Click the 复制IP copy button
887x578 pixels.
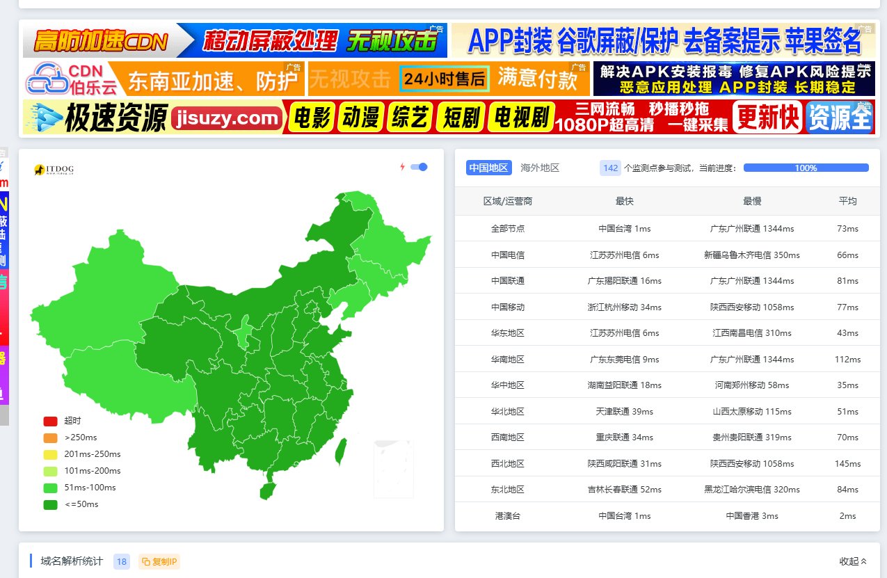point(159,561)
